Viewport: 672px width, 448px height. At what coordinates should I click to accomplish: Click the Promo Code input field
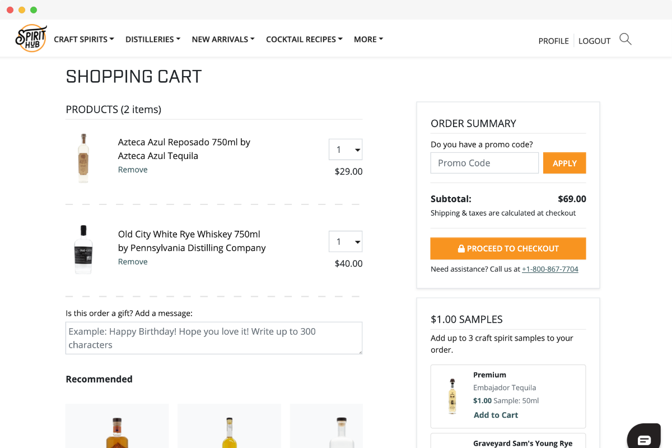(484, 163)
